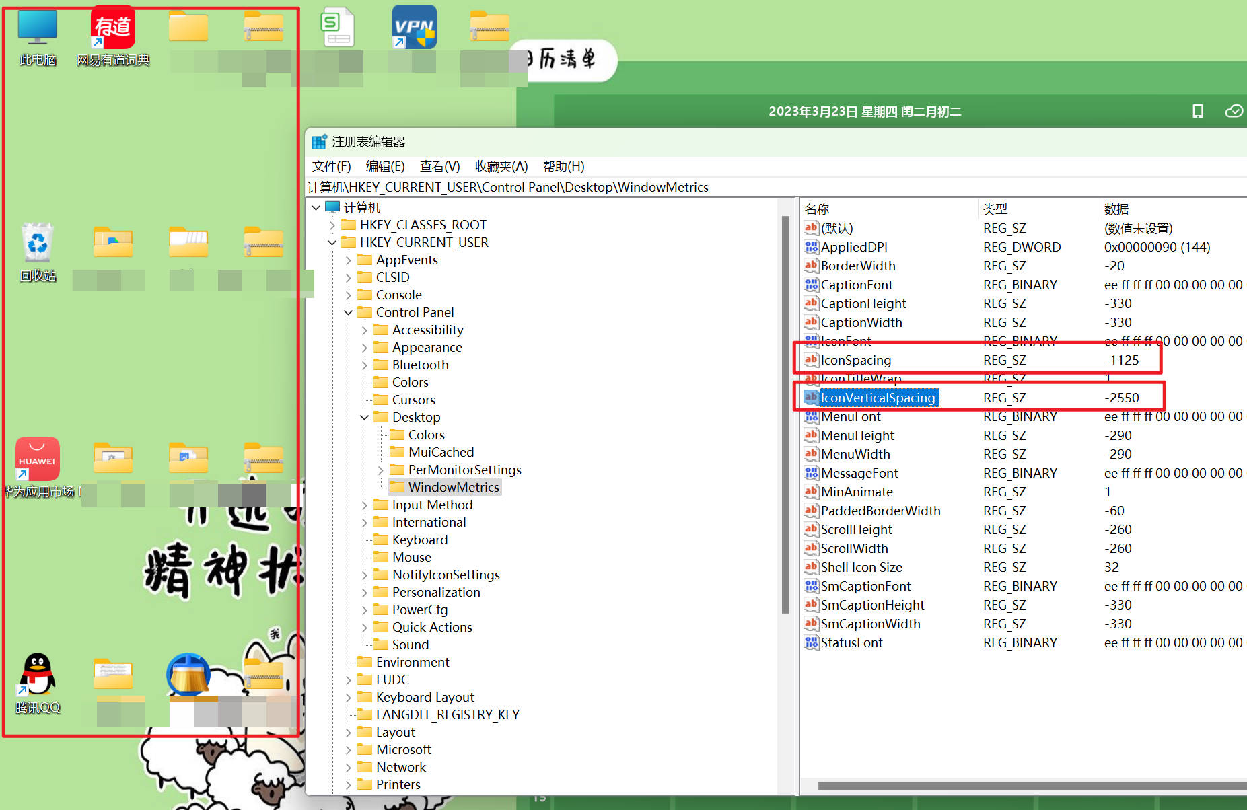
Task: Select the Quick Actions key
Action: click(432, 627)
